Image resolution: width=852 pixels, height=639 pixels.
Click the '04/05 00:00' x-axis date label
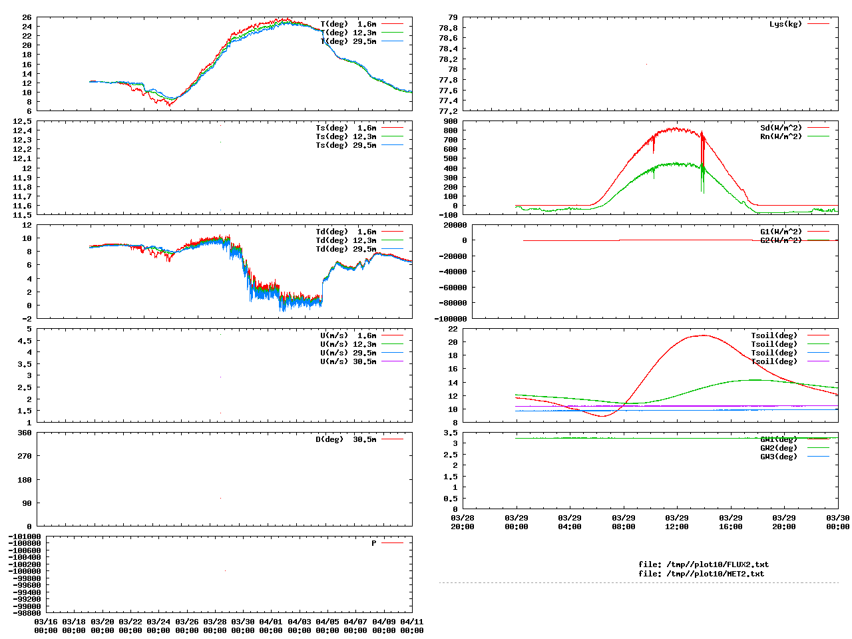tap(327, 626)
